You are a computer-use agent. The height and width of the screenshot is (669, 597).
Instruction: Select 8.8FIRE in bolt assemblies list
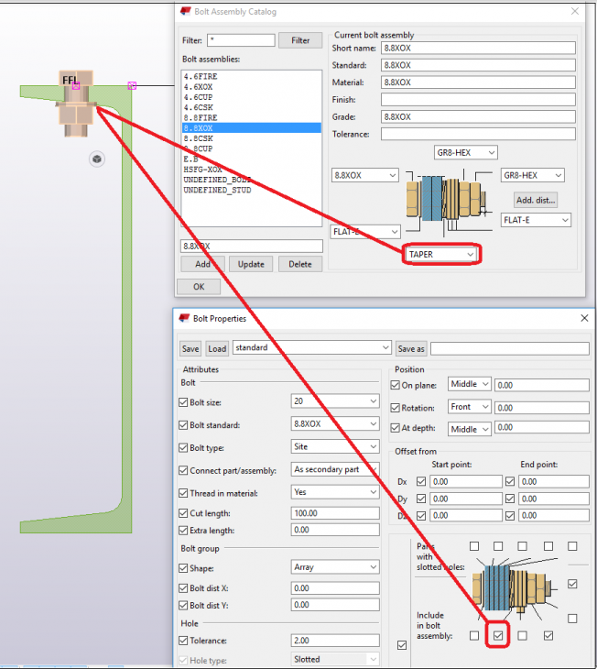[x=252, y=117]
